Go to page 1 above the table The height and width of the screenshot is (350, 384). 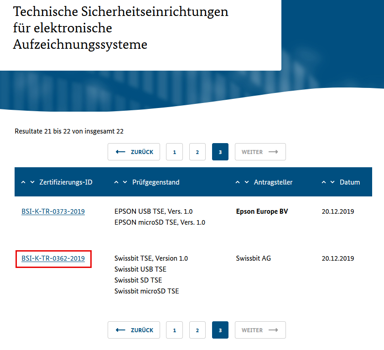tap(175, 152)
